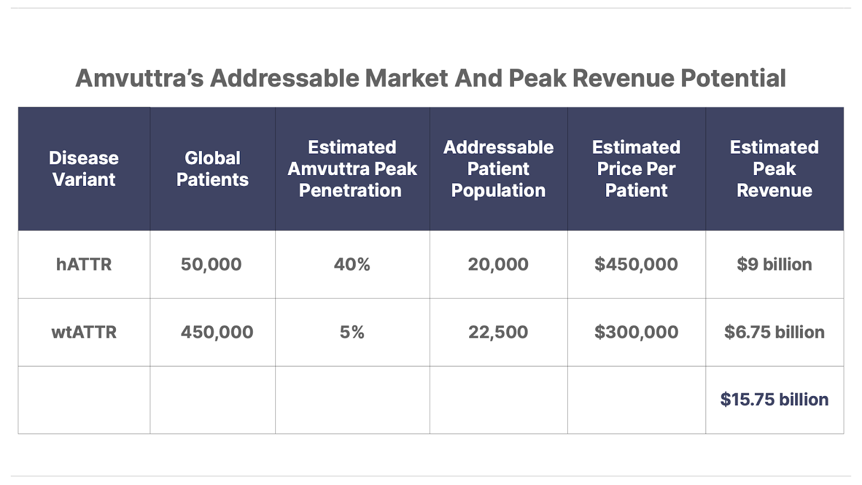The image size is (862, 485).
Task: Select the "Global Patients" column header
Action: pos(213,169)
